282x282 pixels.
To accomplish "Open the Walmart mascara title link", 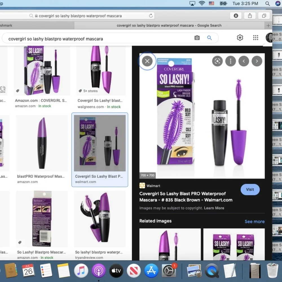I will [x=186, y=197].
